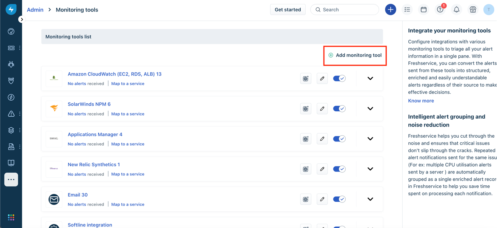
Task: Click edit pencil for Email 30
Action: (x=322, y=199)
